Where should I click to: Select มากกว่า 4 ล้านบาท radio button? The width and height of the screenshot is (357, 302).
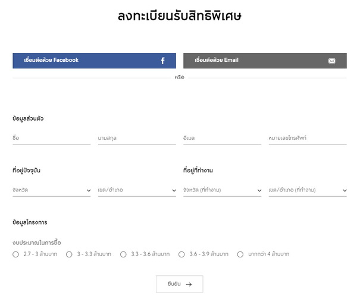pyautogui.click(x=240, y=254)
